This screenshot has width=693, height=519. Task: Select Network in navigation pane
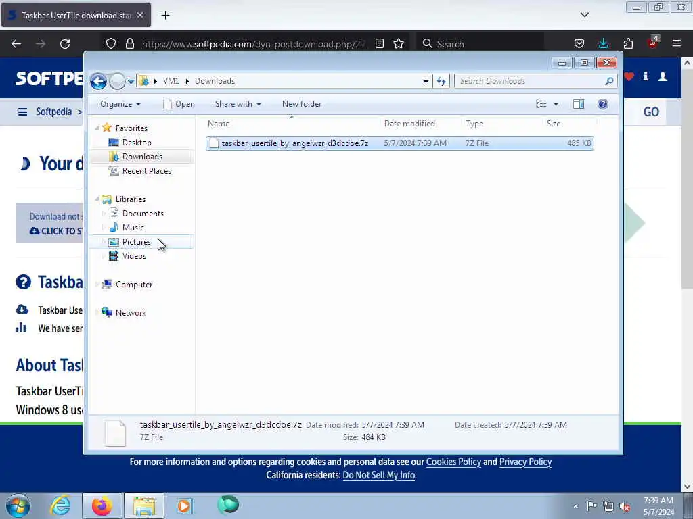[x=131, y=313]
